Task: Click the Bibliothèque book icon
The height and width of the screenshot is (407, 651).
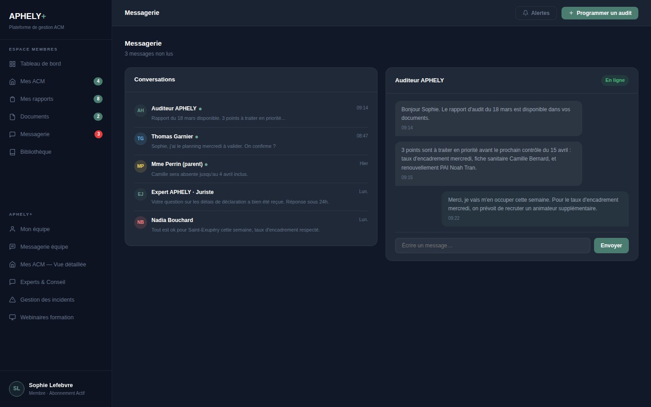Action: click(x=12, y=152)
